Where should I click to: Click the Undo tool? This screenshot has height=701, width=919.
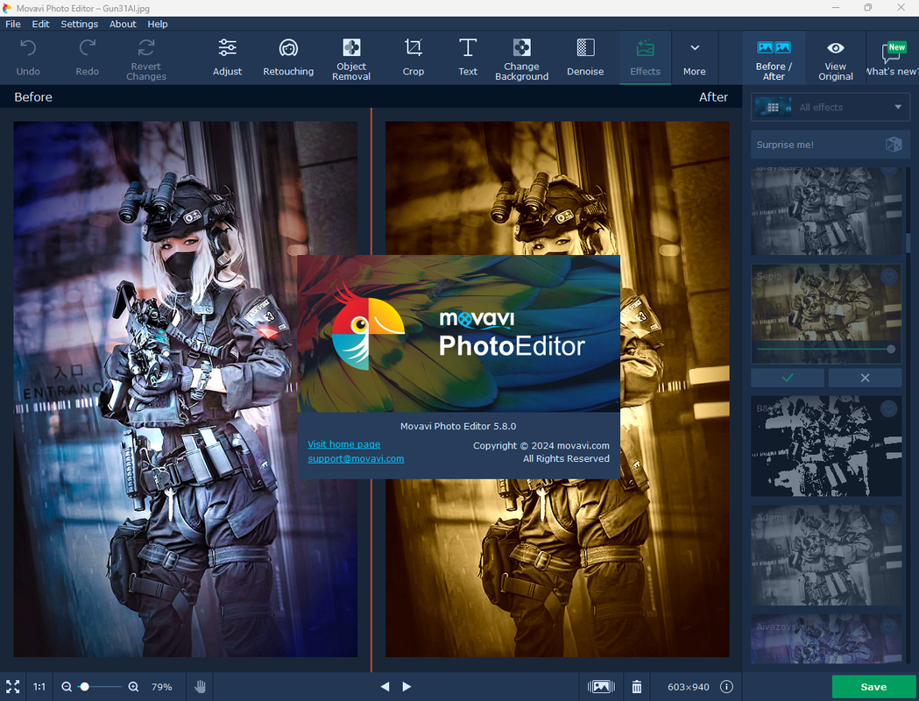pyautogui.click(x=28, y=58)
